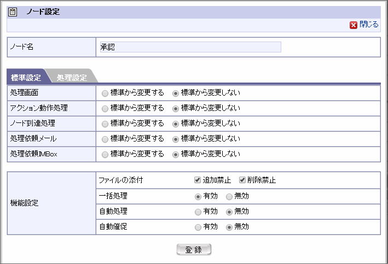Click the ノード到達処理 row label
The image size is (388, 264).
click(33, 124)
